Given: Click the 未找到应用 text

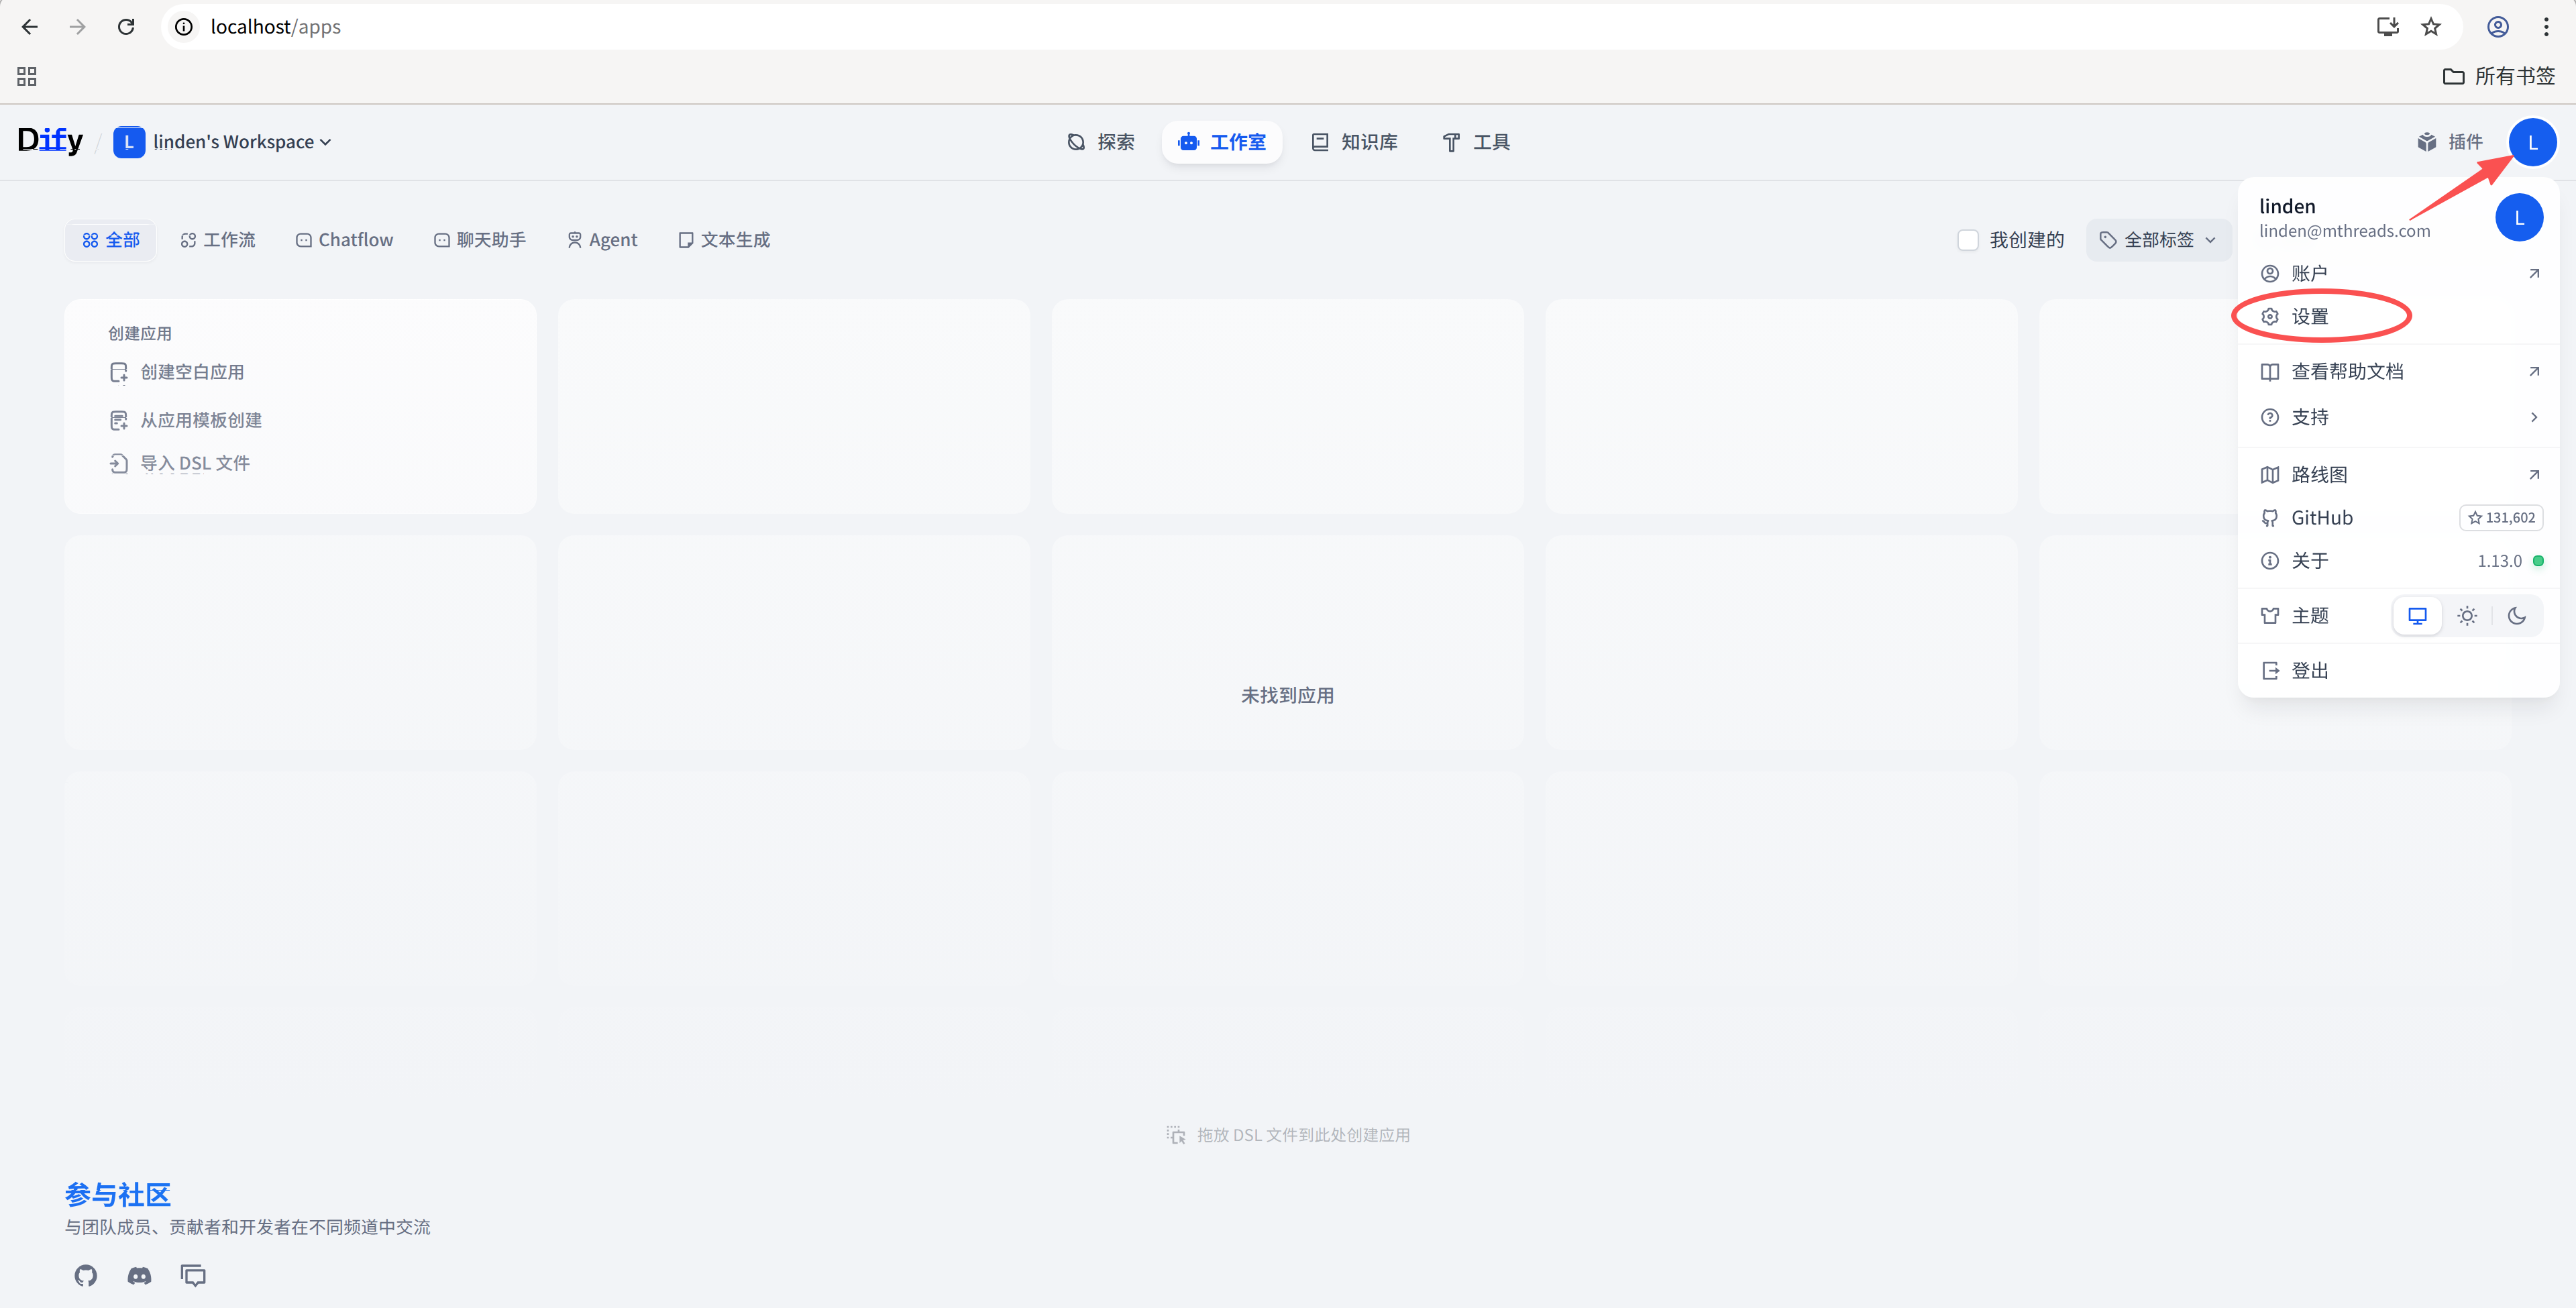Looking at the screenshot, I should click(x=1287, y=695).
